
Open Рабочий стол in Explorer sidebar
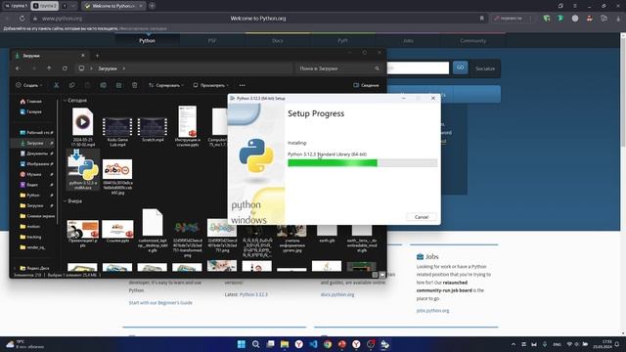(x=36, y=133)
